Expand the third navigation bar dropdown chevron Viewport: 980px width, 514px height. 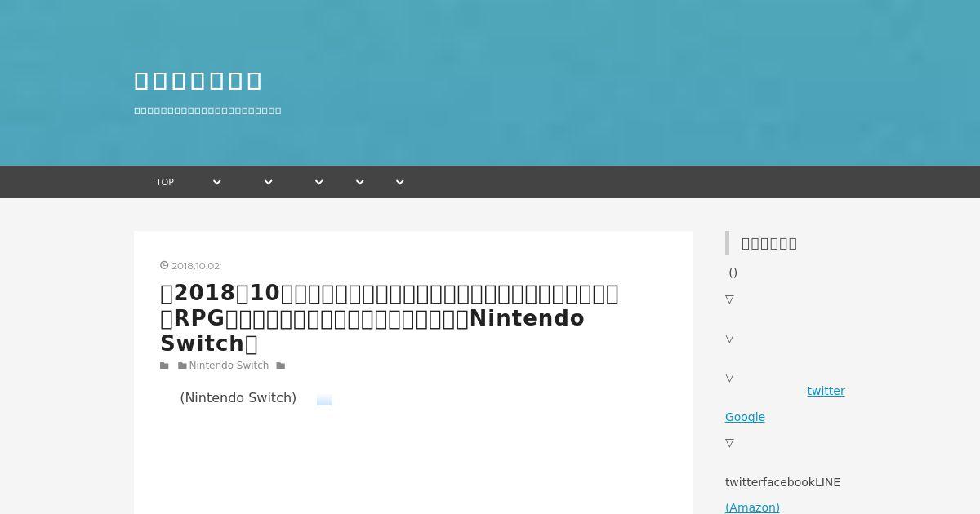[318, 182]
